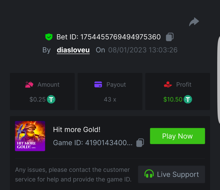Screen dimensions: 220x190
Task: Copy the Bet ID with copy icon
Action: [x=169, y=37]
